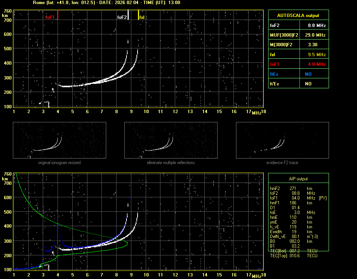
Task: Select the original ionogram resized thumbnail
Action: tap(59, 140)
